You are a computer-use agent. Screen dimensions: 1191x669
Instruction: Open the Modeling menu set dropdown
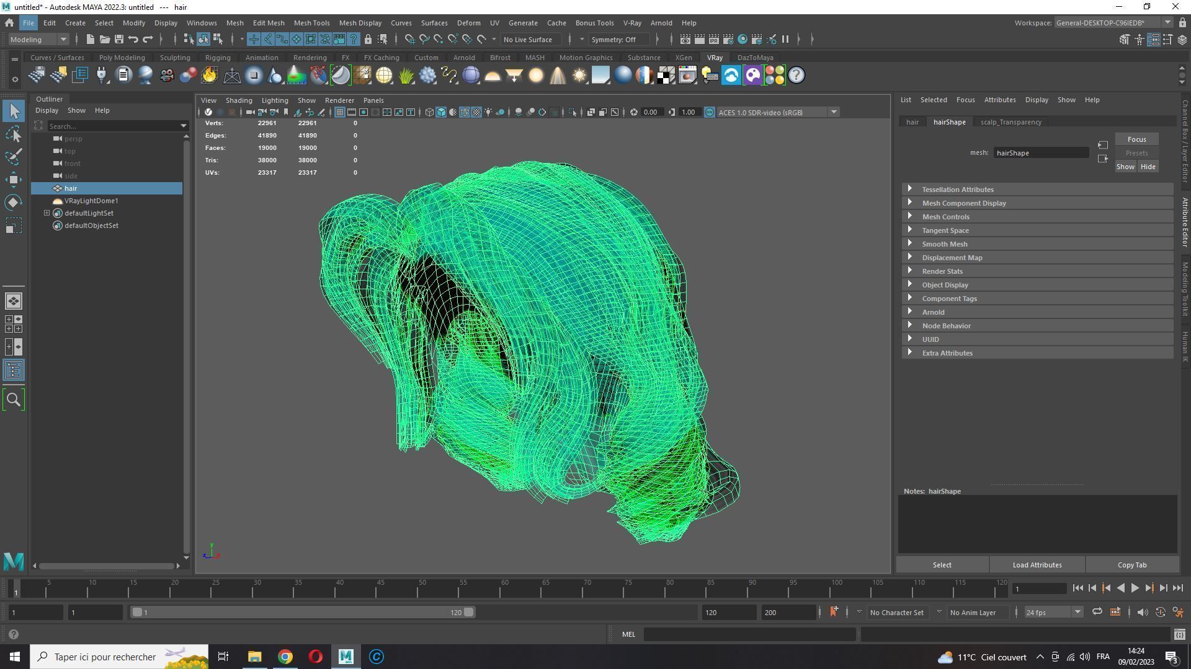(38, 40)
